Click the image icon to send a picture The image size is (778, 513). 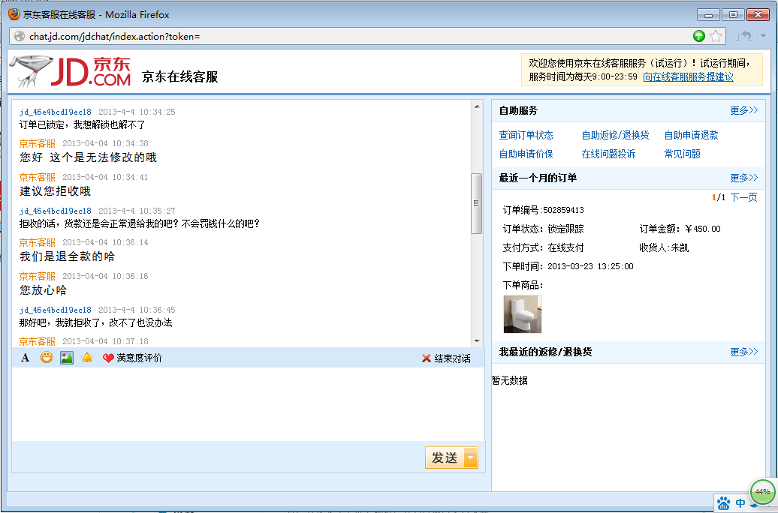(66, 358)
